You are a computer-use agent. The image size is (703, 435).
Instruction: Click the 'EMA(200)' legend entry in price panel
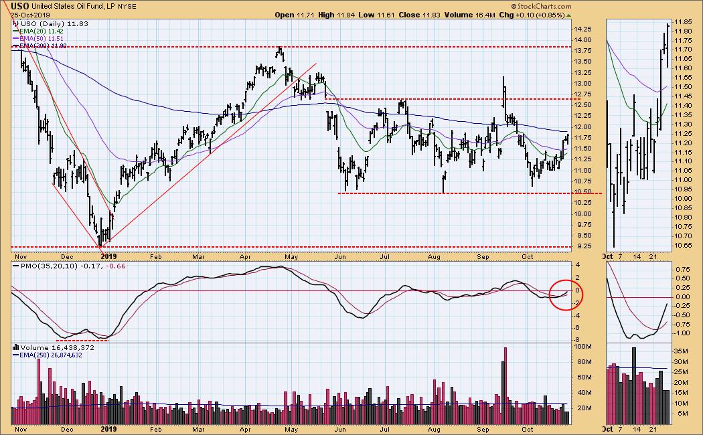43,46
